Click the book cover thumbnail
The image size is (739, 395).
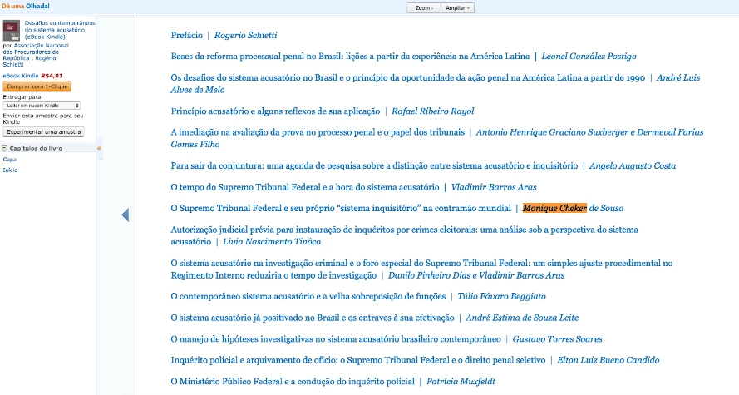point(12,32)
